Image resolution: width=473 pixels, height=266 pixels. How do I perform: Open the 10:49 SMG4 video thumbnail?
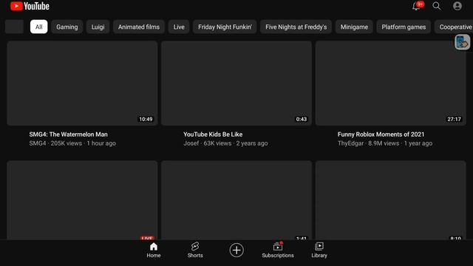click(x=82, y=83)
